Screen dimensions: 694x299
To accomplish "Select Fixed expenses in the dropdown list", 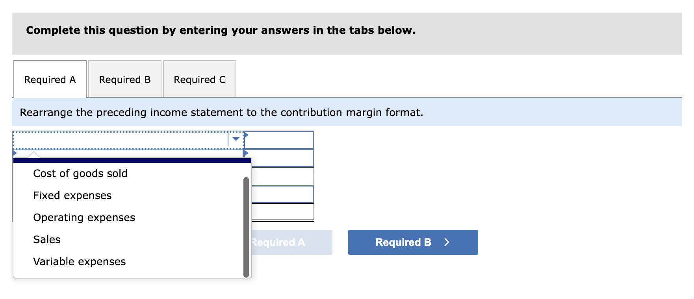I will tap(72, 196).
